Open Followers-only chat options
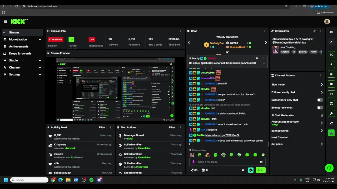337x189 pixels. [297, 92]
